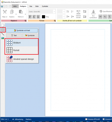Click the Kopiera copy icon
The image size is (112, 122).
12,12
